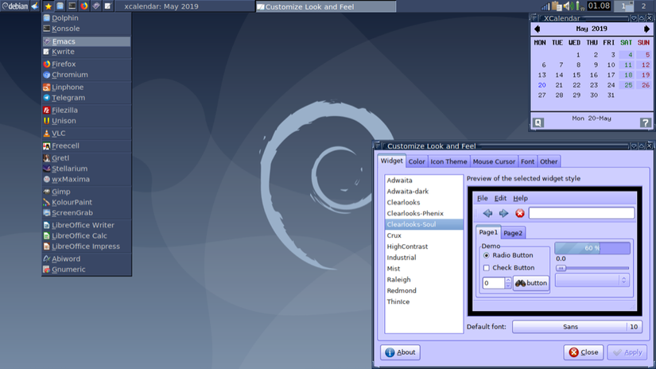Open the combo box dropdown in the preview

pos(592,280)
